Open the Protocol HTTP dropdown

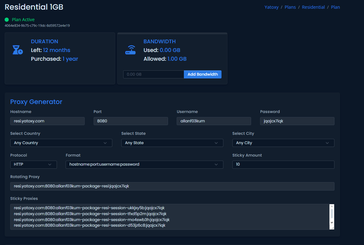33,164
